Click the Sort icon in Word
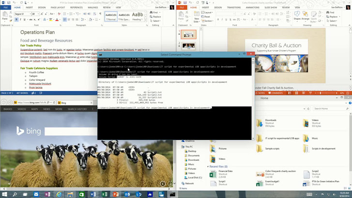The image size is (352, 198). pos(95,14)
